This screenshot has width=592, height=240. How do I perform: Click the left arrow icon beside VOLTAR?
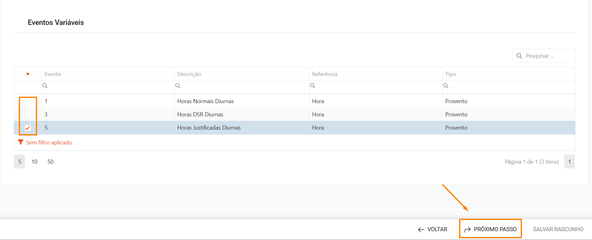[421, 230]
